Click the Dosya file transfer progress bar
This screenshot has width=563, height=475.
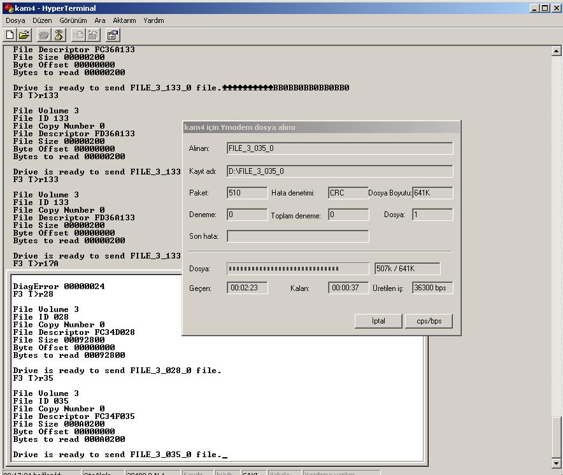tap(297, 268)
